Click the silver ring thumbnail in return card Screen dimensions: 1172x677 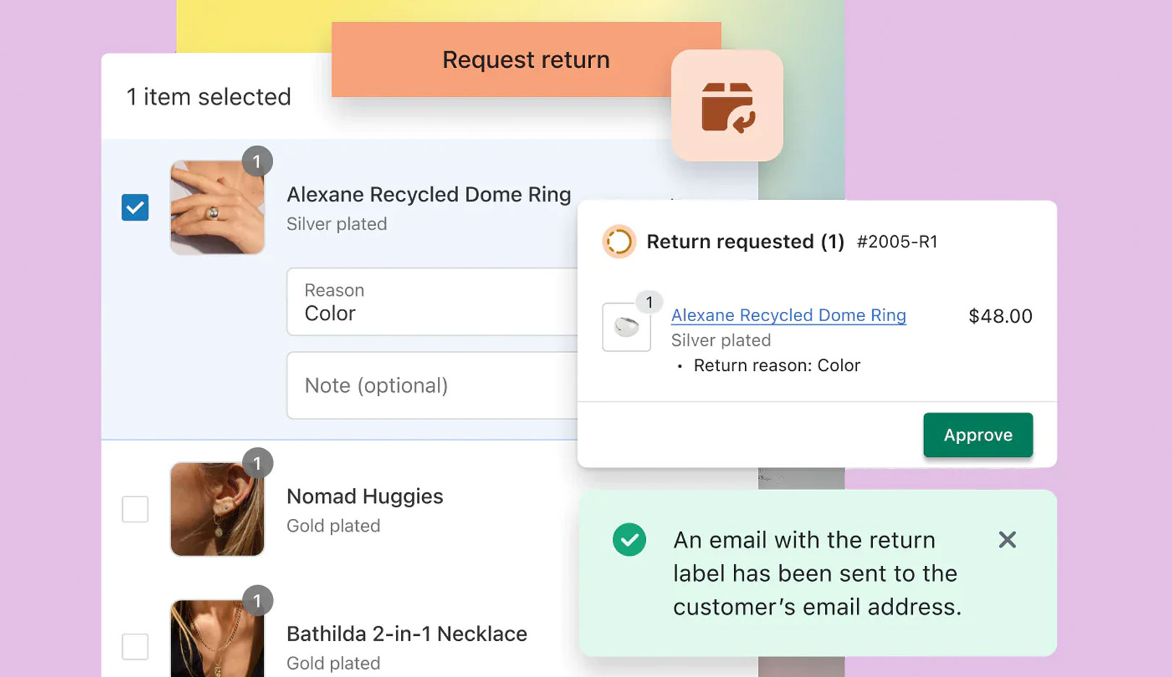click(x=626, y=328)
